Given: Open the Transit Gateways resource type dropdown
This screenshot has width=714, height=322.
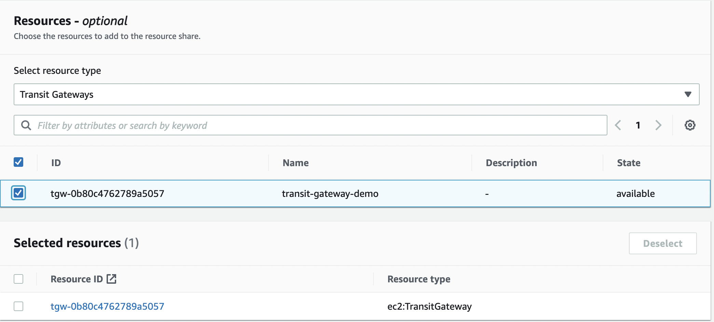Looking at the screenshot, I should (356, 94).
